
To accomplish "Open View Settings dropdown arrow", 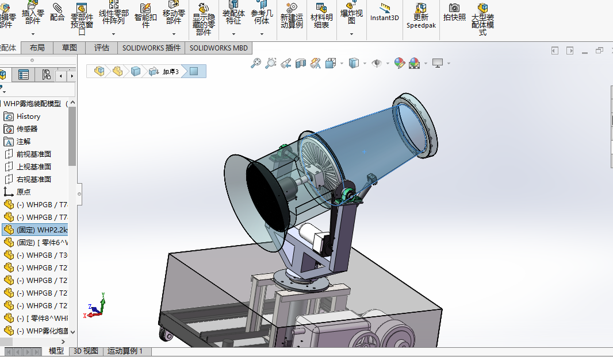I will (449, 63).
